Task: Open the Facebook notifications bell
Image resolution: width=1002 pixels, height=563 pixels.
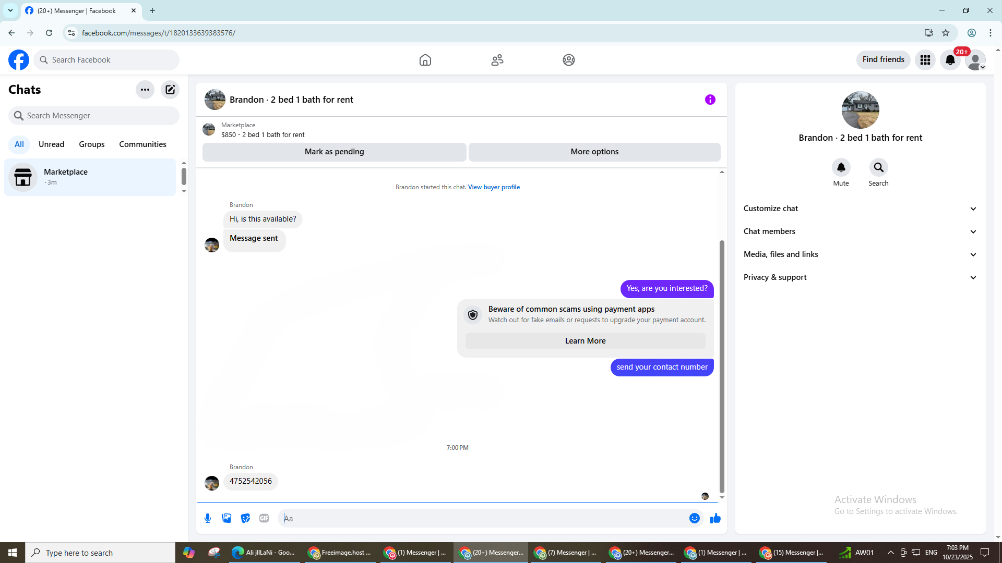Action: 950,60
